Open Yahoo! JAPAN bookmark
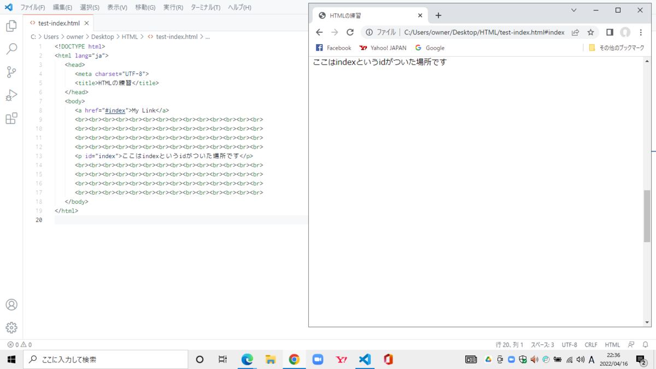656x369 pixels. (x=383, y=48)
